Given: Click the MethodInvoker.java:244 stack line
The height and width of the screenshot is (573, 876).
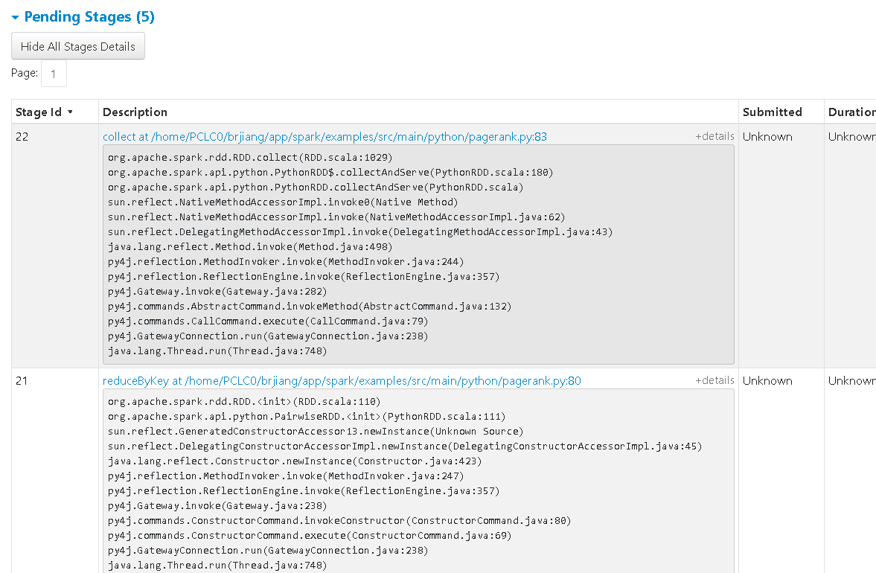Looking at the screenshot, I should (286, 262).
